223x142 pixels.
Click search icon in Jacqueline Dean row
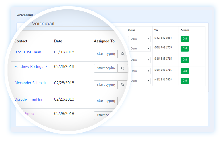tap(123, 54)
